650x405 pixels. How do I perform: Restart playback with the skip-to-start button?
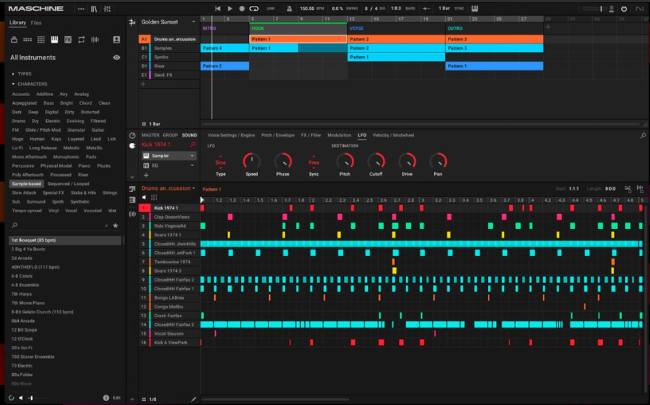218,8
